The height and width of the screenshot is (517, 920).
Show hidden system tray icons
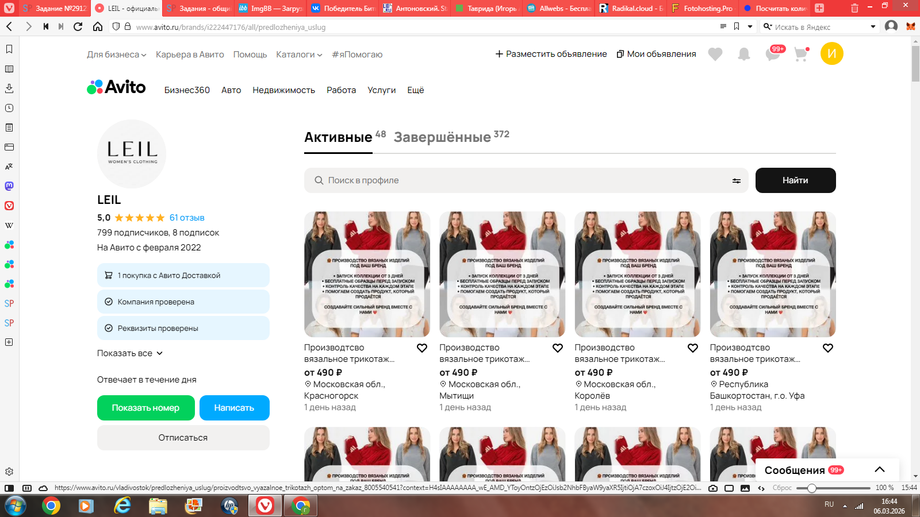point(845,506)
